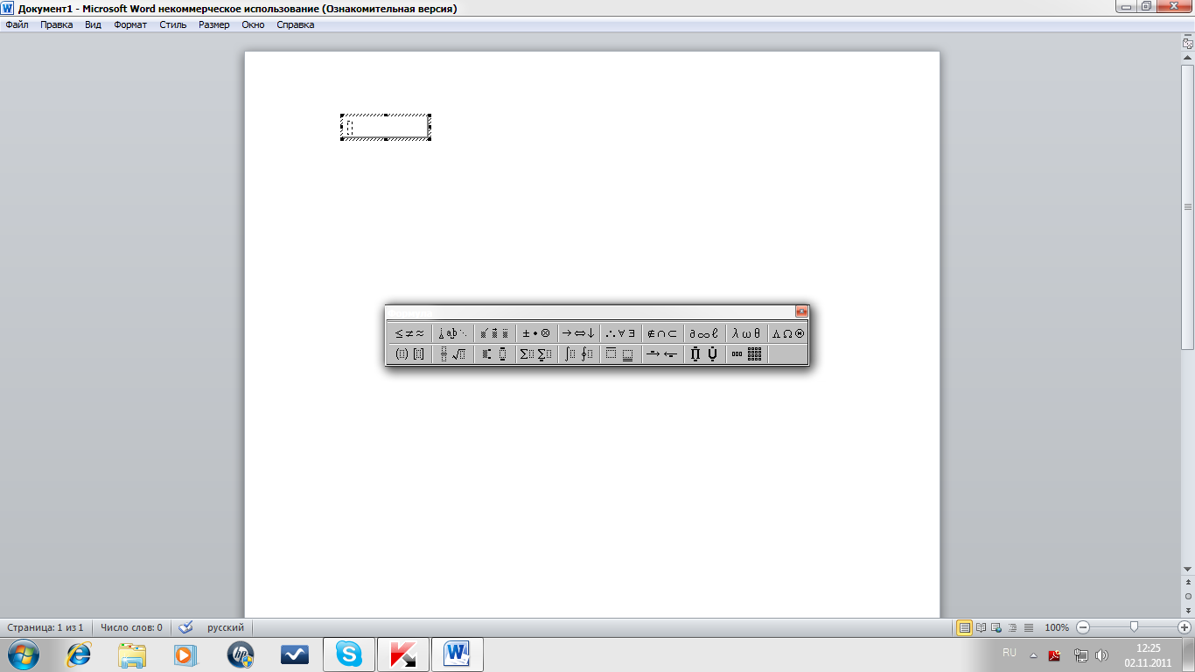1195x672 pixels.
Task: Open Kaspersky from the taskbar
Action: point(403,654)
